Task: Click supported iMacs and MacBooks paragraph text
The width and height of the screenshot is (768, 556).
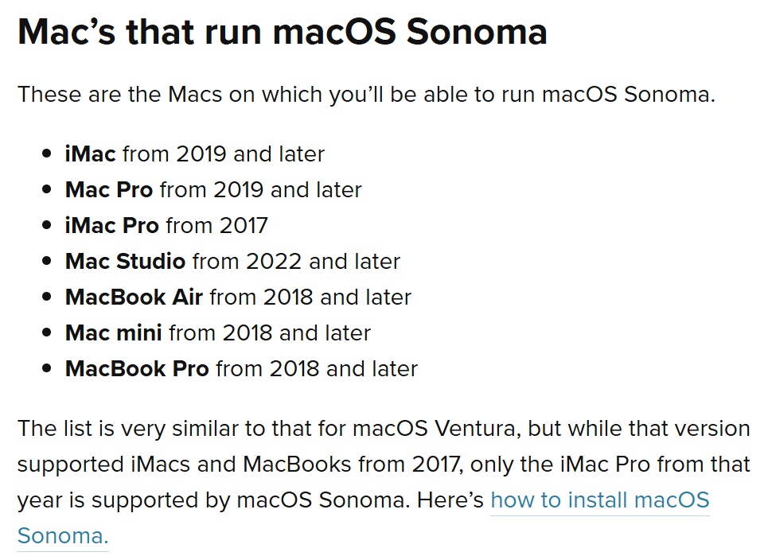Action: click(184, 465)
